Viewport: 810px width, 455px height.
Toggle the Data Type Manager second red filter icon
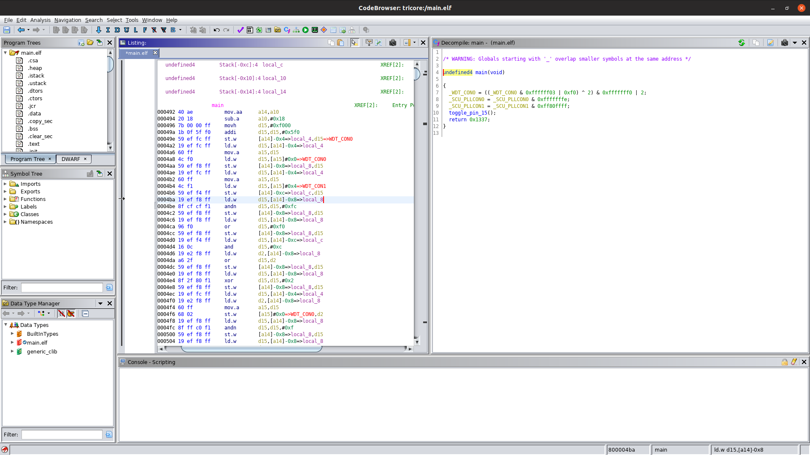coord(71,313)
